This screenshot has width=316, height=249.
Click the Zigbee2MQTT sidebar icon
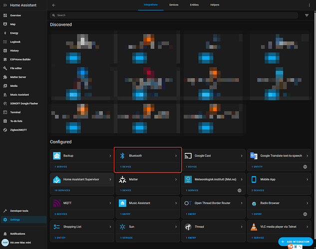click(x=5, y=130)
